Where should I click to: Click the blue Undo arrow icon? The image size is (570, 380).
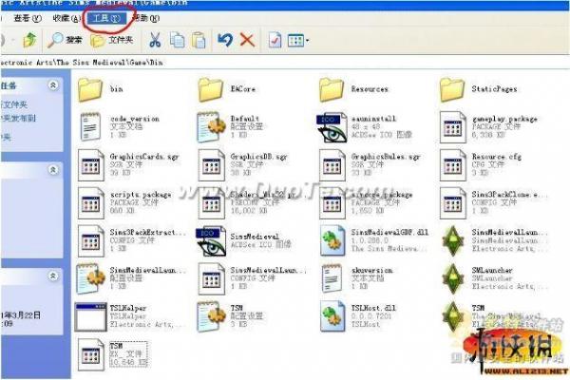point(225,40)
